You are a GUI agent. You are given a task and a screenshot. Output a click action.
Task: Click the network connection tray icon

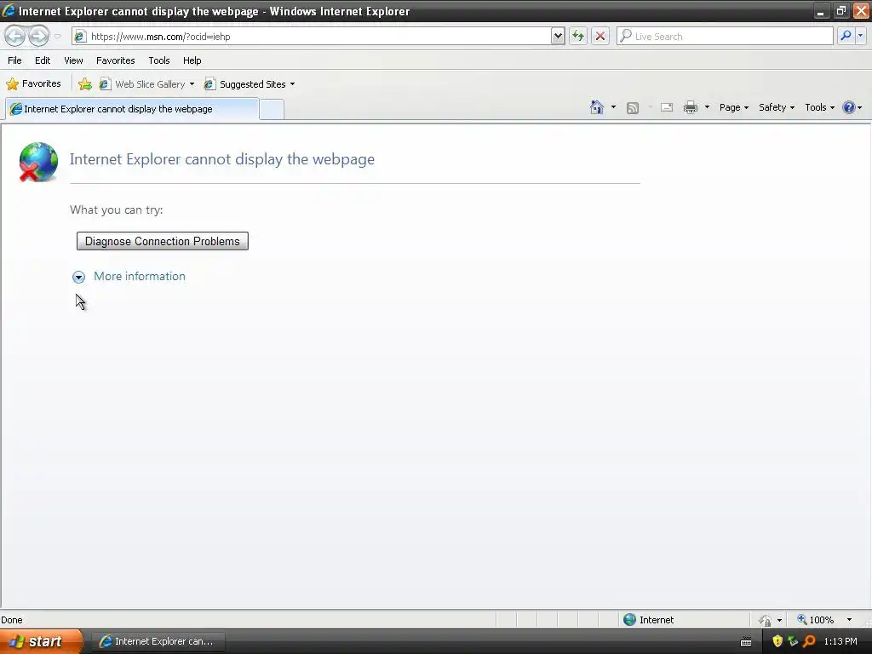[x=793, y=641]
